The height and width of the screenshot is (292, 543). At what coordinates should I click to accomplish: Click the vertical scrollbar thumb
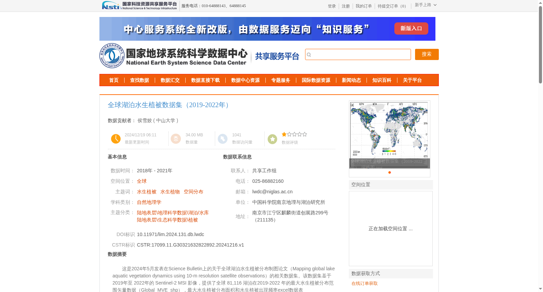tap(540, 44)
